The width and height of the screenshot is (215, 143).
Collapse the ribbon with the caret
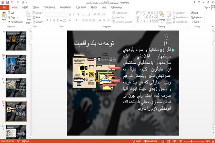(x=212, y=27)
